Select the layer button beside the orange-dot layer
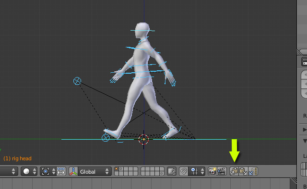Screen dimensions: 307x189 tap(121, 169)
